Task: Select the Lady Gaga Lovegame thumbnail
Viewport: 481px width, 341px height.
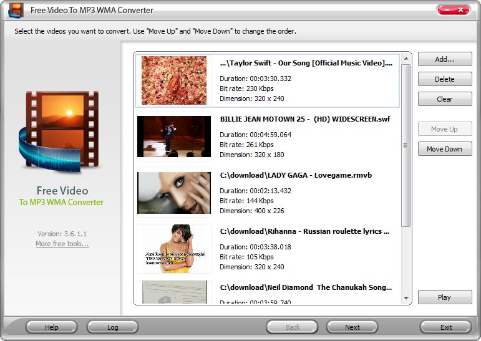Action: [x=174, y=193]
